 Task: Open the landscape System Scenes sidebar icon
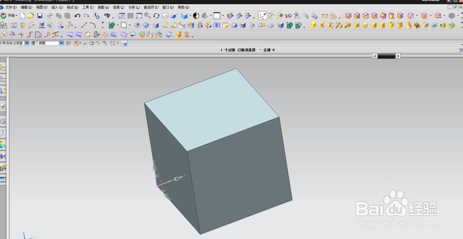3,180
